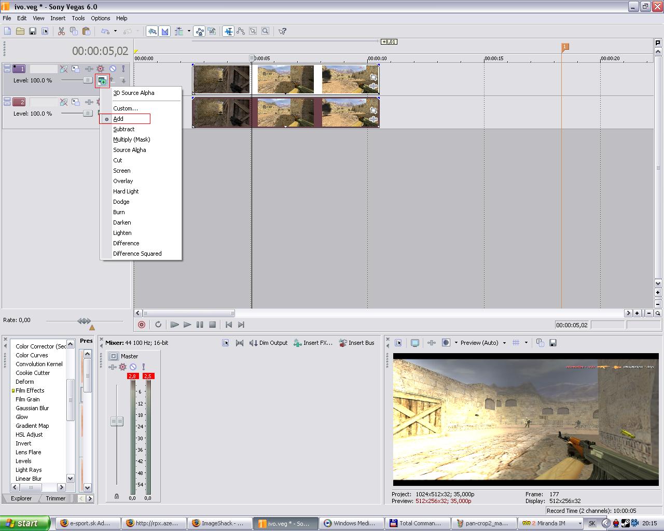664x531 pixels.
Task: Open the Insert menu
Action: (x=58, y=18)
